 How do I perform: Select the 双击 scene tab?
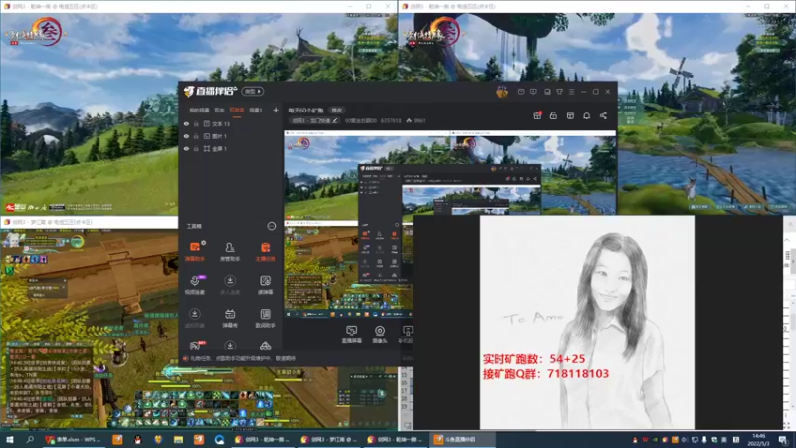219,110
